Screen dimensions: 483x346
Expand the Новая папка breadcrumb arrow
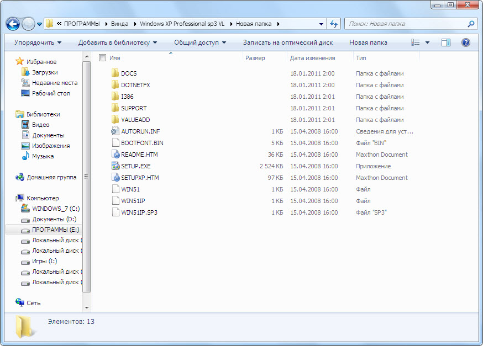point(279,24)
